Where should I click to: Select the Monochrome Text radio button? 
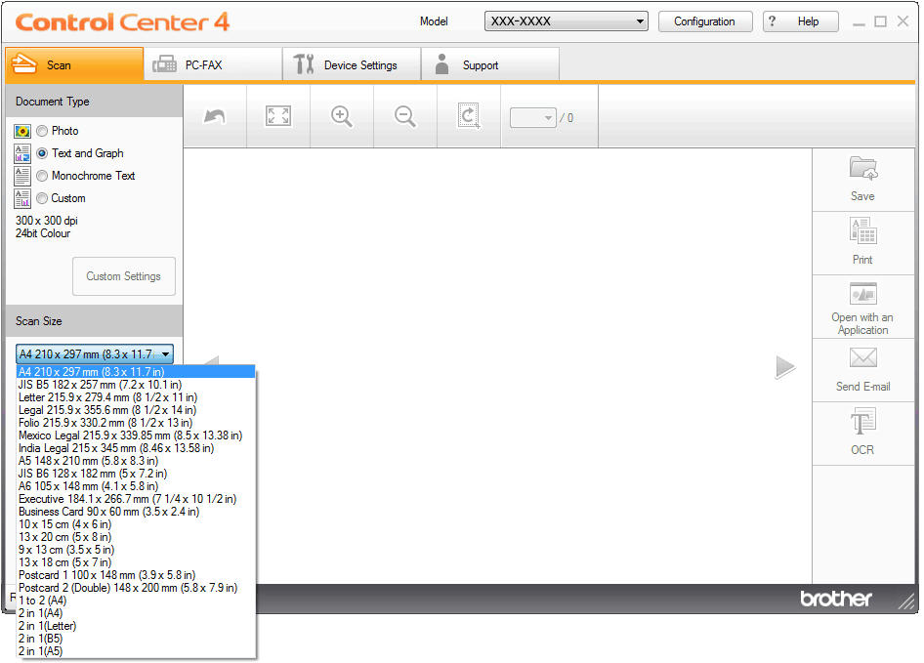pos(42,176)
